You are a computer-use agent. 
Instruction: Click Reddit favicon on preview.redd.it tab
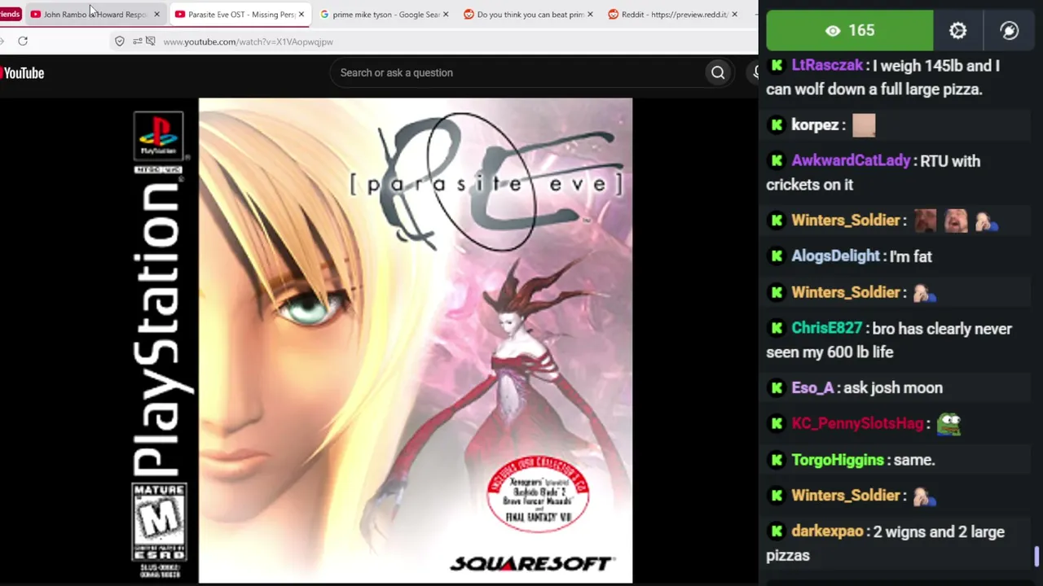coord(613,15)
